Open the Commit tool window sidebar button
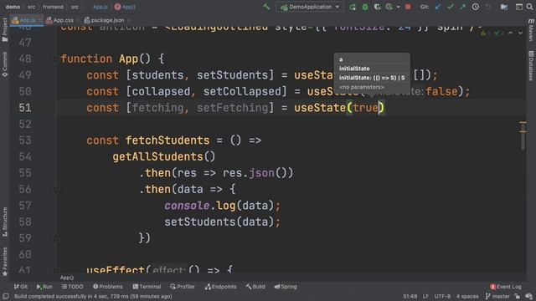The width and height of the screenshot is (536, 301). [x=5, y=64]
